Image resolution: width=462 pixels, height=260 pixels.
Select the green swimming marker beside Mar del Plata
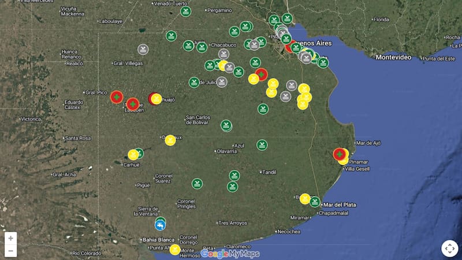(x=315, y=202)
